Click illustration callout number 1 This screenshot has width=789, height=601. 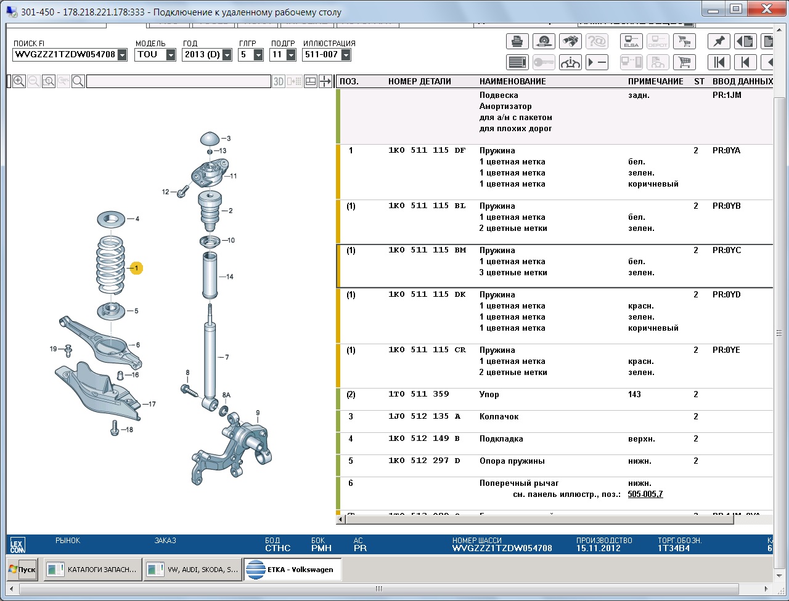pos(136,268)
